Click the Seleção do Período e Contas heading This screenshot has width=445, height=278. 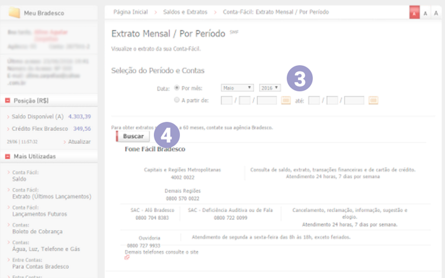coord(158,71)
